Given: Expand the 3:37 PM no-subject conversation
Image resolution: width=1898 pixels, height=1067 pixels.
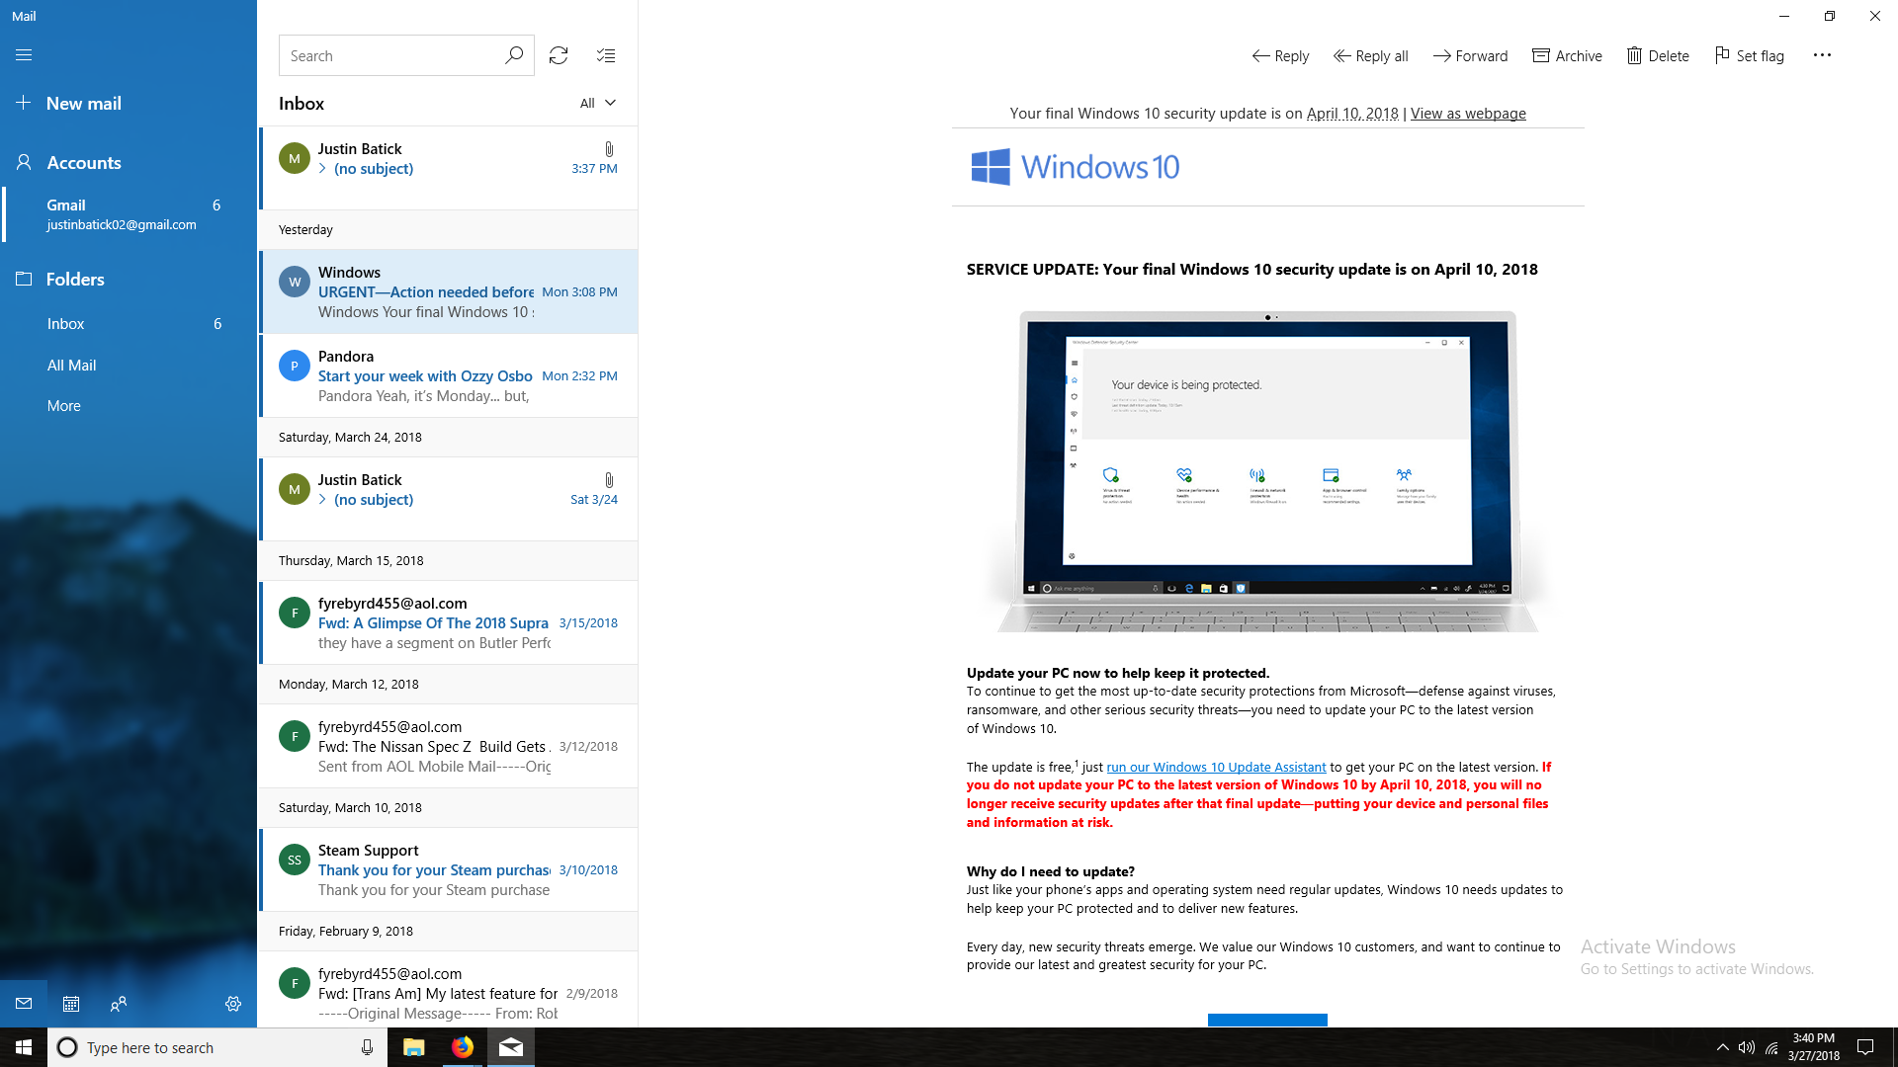Looking at the screenshot, I should (322, 169).
